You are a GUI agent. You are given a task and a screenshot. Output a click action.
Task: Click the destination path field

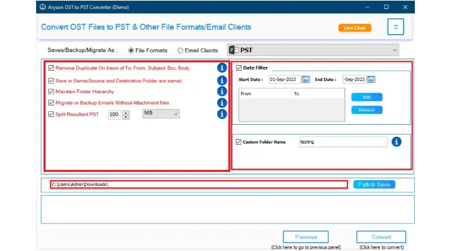pos(198,184)
